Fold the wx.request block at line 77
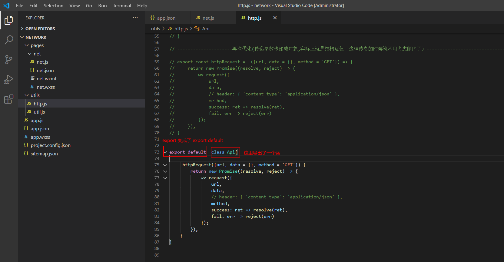This screenshot has height=262, width=504. pyautogui.click(x=165, y=178)
